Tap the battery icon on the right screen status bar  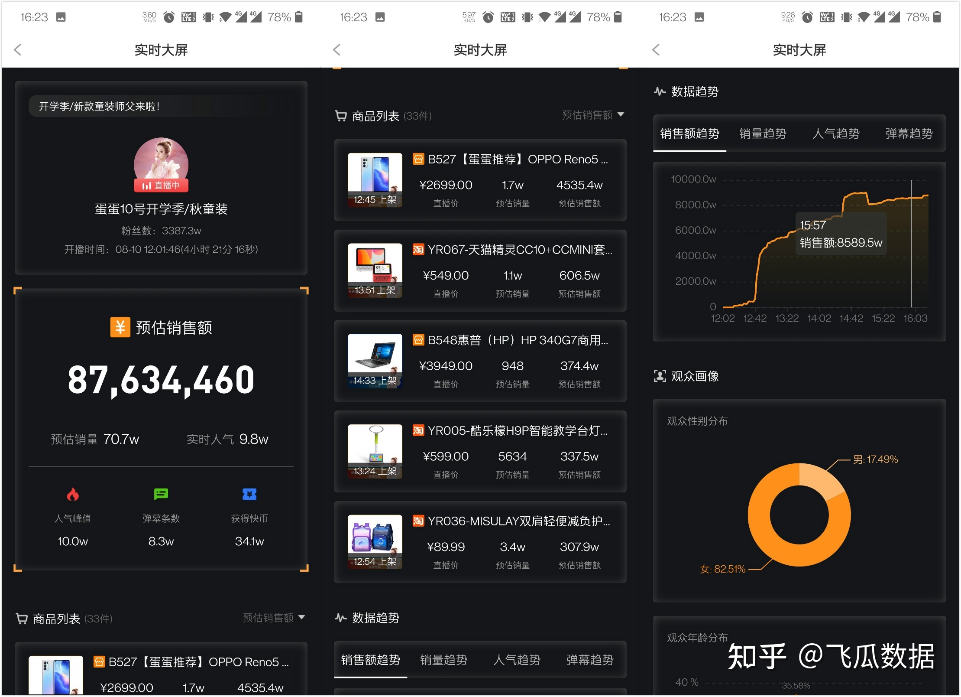tap(937, 17)
